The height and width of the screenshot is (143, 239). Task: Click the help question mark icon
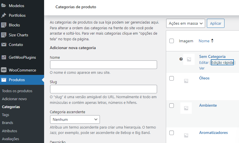point(181,59)
